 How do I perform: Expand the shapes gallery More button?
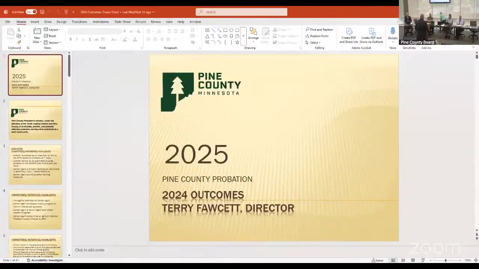coord(243,36)
